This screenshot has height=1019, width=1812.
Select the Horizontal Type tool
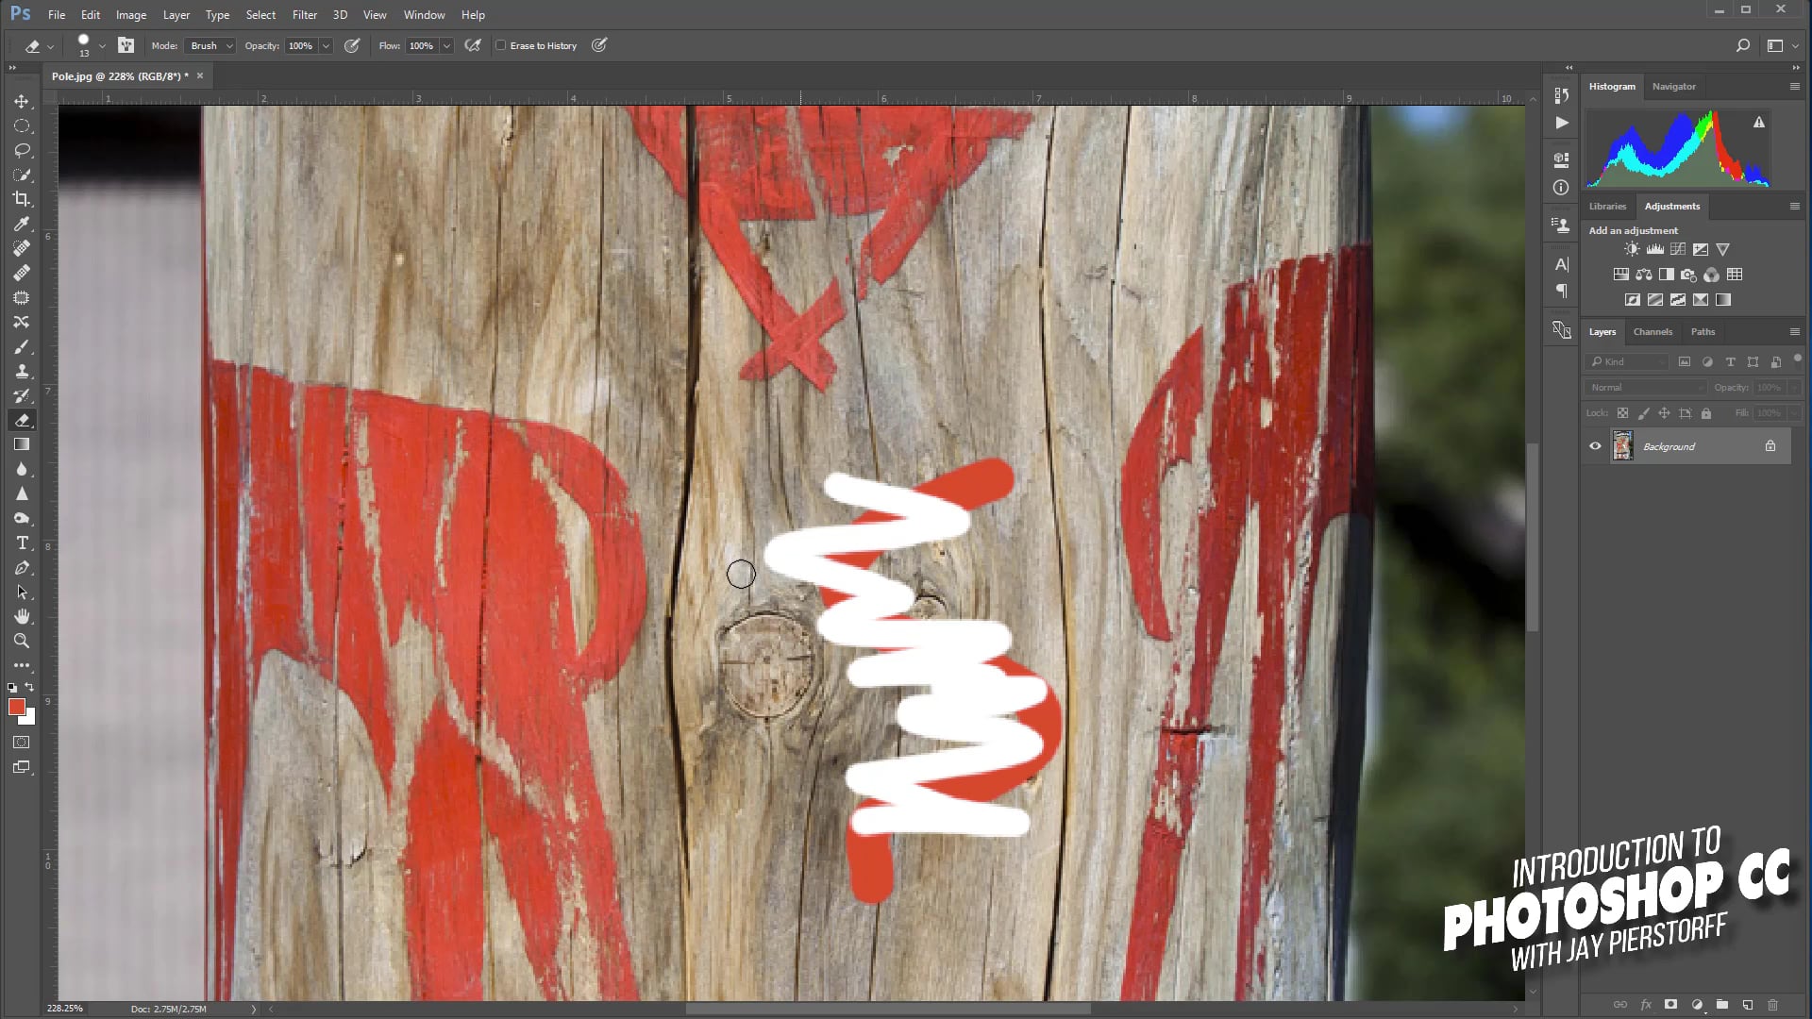tap(22, 543)
